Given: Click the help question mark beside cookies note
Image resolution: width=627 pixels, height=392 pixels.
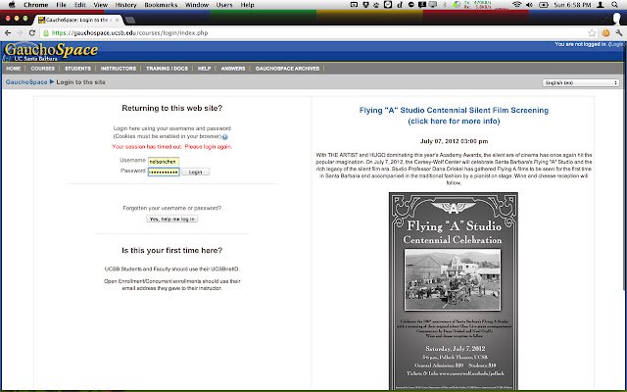Looking at the screenshot, I should pos(225,137).
